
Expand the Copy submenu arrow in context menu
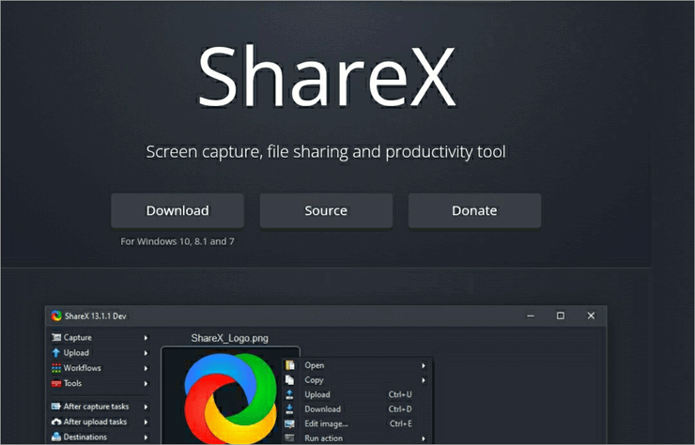pos(423,380)
